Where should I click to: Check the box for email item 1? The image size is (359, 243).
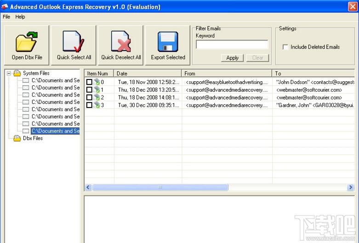click(x=89, y=90)
